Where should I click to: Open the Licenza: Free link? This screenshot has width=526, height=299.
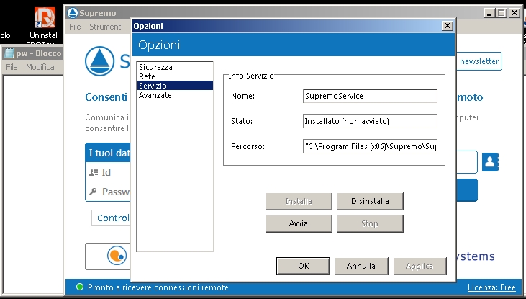coord(491,287)
